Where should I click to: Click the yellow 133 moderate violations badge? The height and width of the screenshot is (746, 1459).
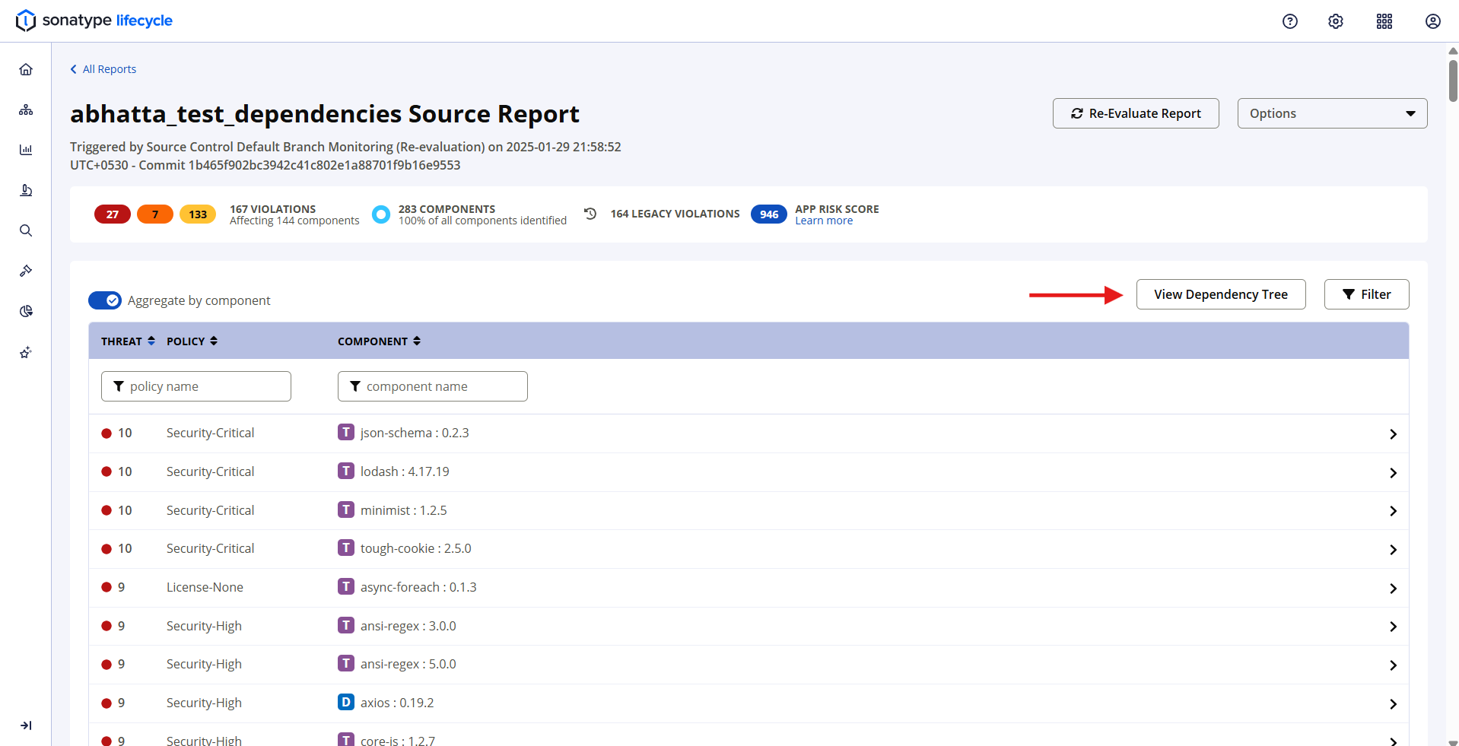coord(198,214)
